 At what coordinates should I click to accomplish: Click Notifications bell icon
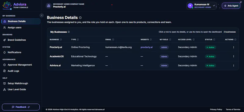point(5,52)
